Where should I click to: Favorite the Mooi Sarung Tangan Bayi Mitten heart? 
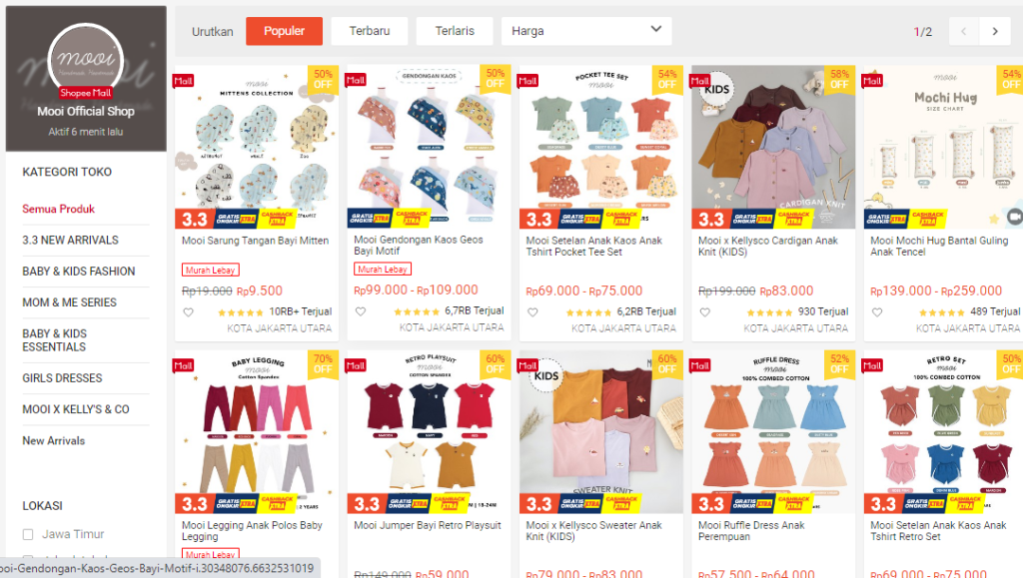tap(188, 312)
